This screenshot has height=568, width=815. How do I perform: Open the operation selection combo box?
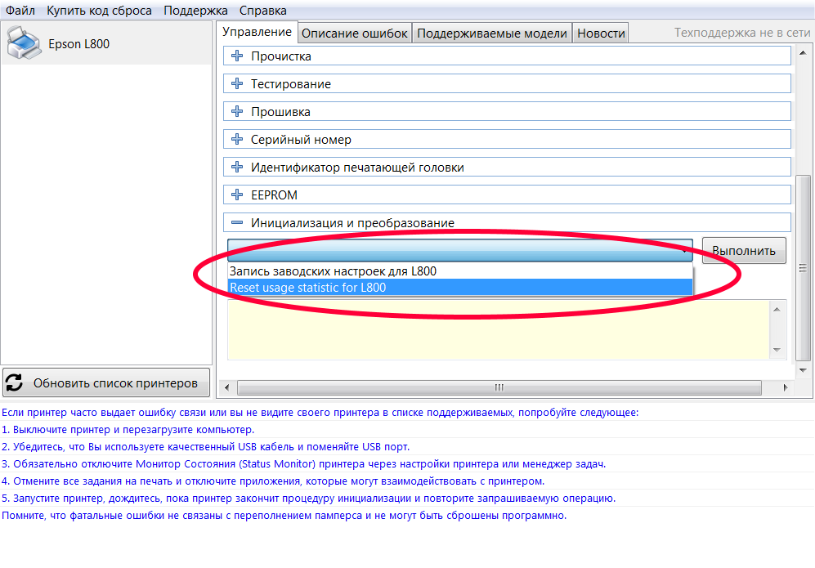pos(460,250)
